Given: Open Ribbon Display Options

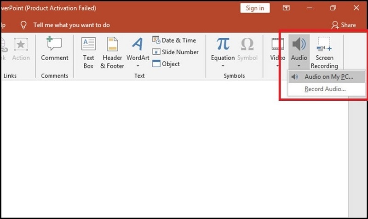Looking at the screenshot, I should pos(286,8).
